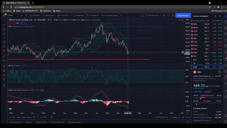Open the 'Заметки' bottom tab

tap(29, 122)
